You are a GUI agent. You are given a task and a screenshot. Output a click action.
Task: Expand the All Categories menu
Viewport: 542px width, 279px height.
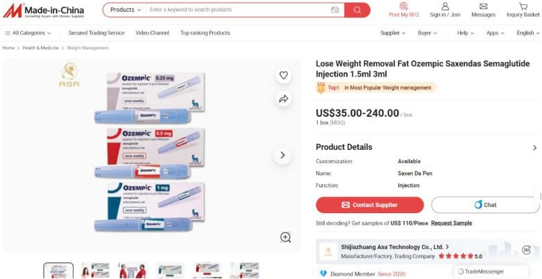tap(28, 33)
